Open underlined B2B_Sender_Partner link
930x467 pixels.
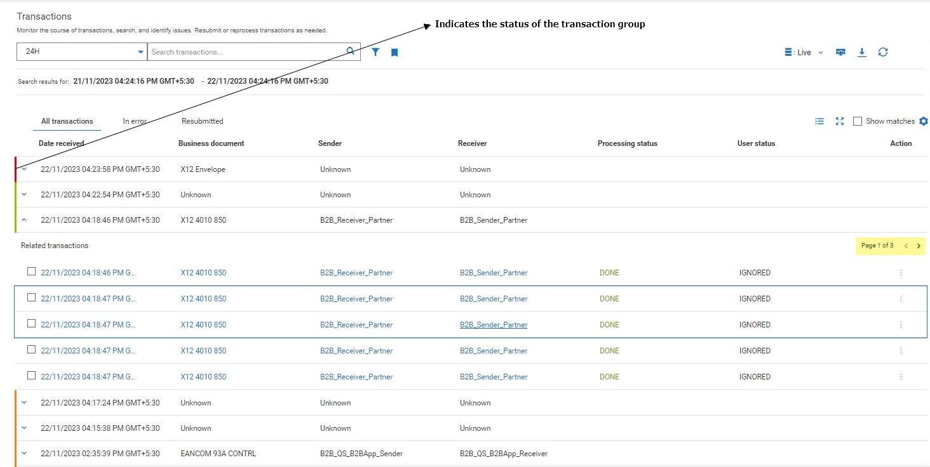click(494, 325)
